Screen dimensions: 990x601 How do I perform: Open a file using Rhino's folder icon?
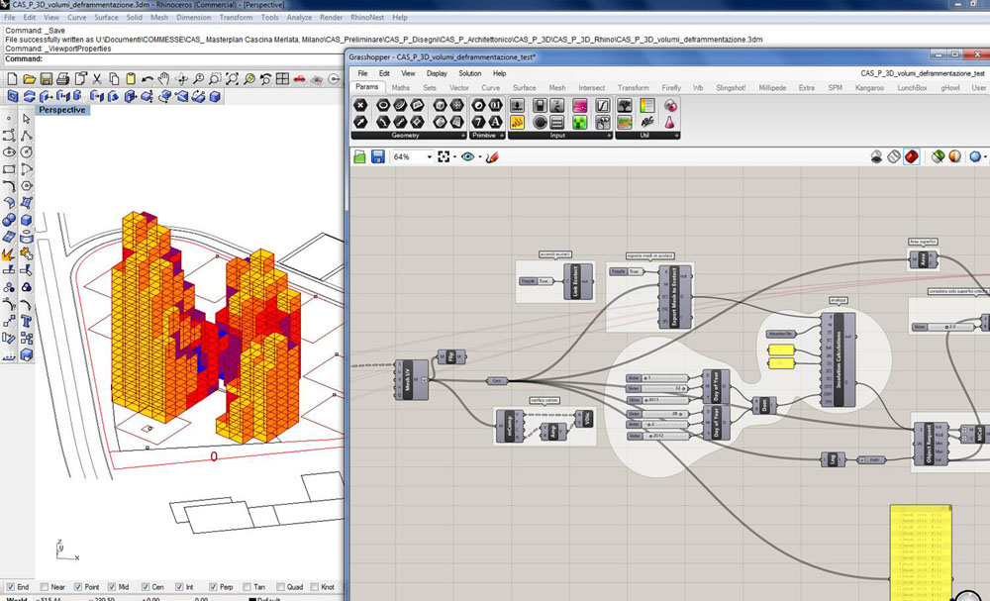coord(29,79)
